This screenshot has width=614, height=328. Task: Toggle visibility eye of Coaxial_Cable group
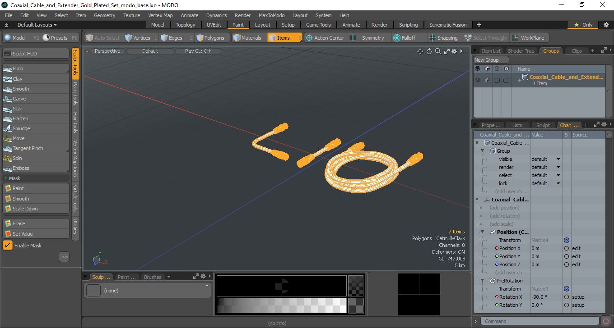[x=477, y=80]
